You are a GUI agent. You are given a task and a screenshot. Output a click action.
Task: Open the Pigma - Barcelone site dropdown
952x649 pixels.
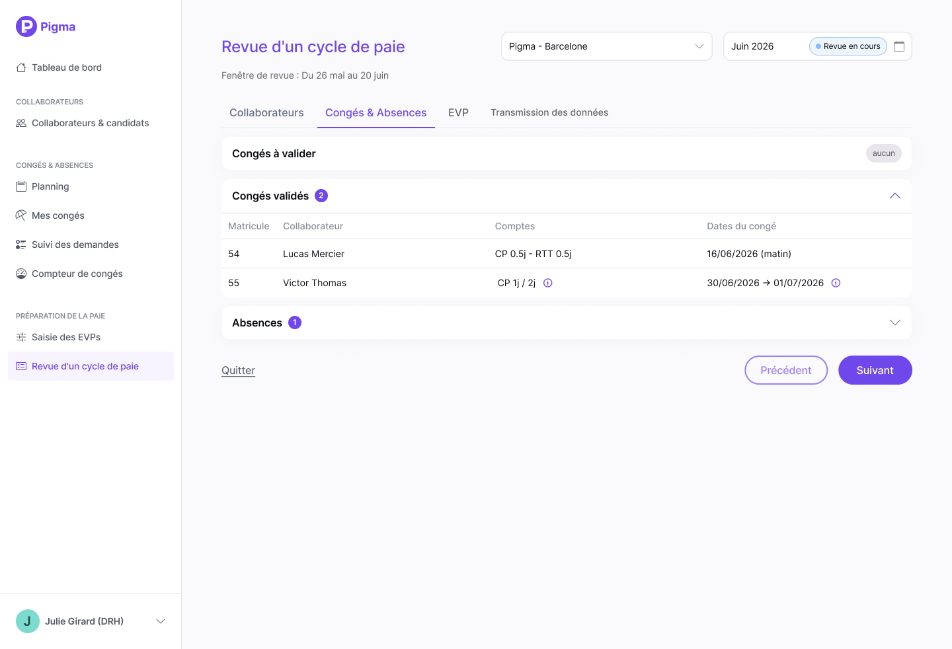tap(607, 46)
